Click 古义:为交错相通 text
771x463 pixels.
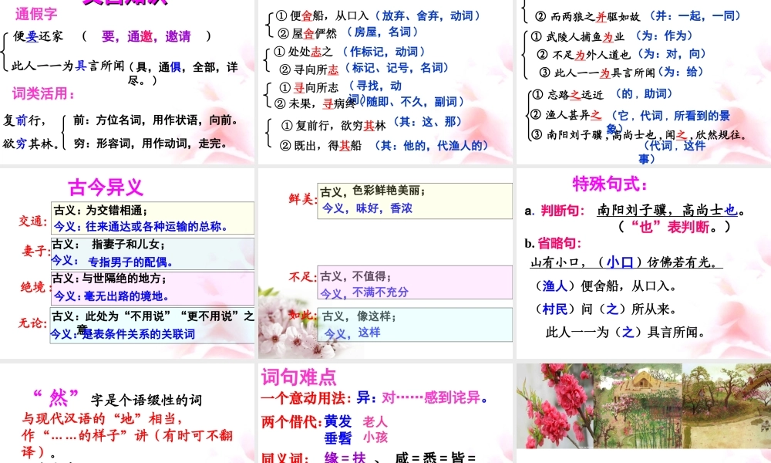[101, 210]
